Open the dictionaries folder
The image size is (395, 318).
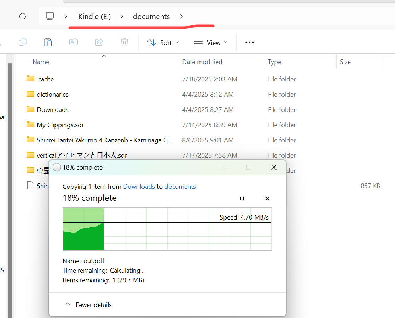tap(52, 95)
